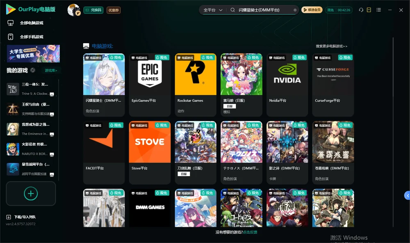
Task: Select The Eminence in Shadow game entry
Action: [31, 129]
